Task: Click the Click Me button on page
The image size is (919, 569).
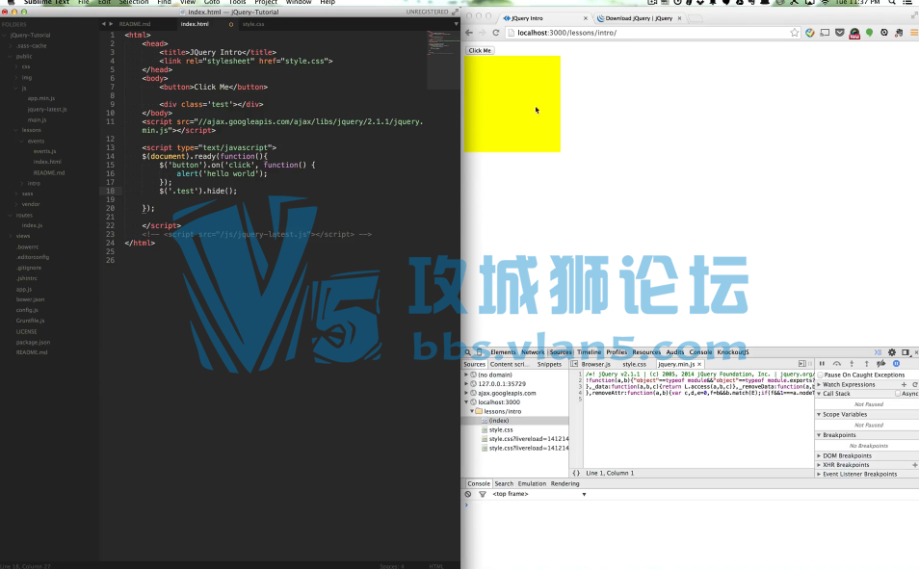Action: pos(480,50)
